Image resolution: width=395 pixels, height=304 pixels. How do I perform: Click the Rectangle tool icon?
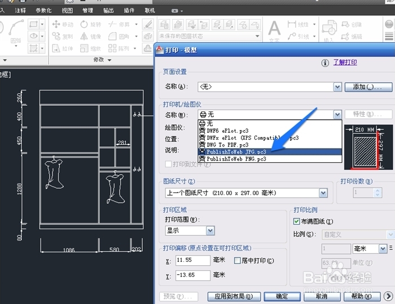point(33,24)
